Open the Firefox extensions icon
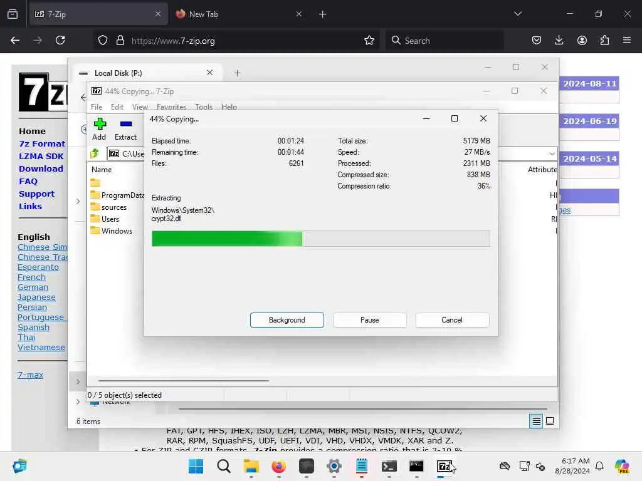This screenshot has height=481, width=642. 604,40
